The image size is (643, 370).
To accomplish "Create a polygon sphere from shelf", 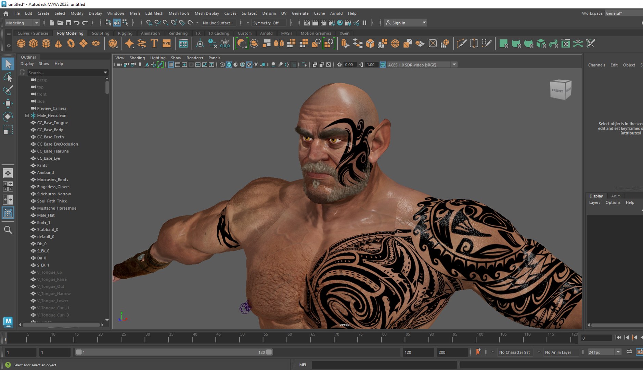I will coord(21,44).
